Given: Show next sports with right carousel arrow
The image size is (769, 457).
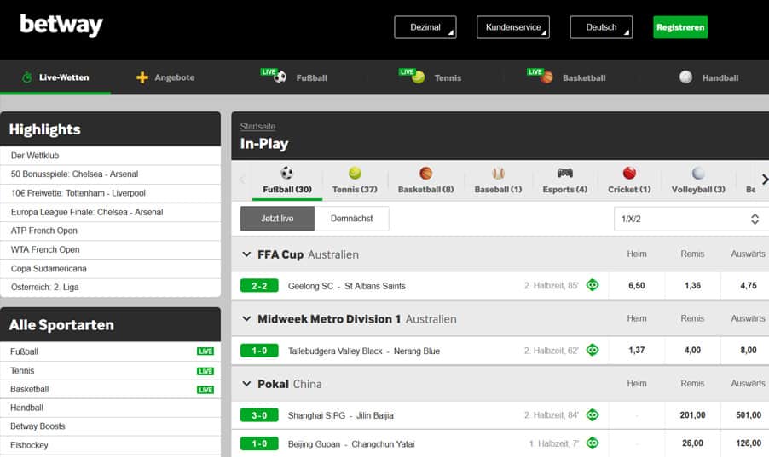Looking at the screenshot, I should 764,180.
